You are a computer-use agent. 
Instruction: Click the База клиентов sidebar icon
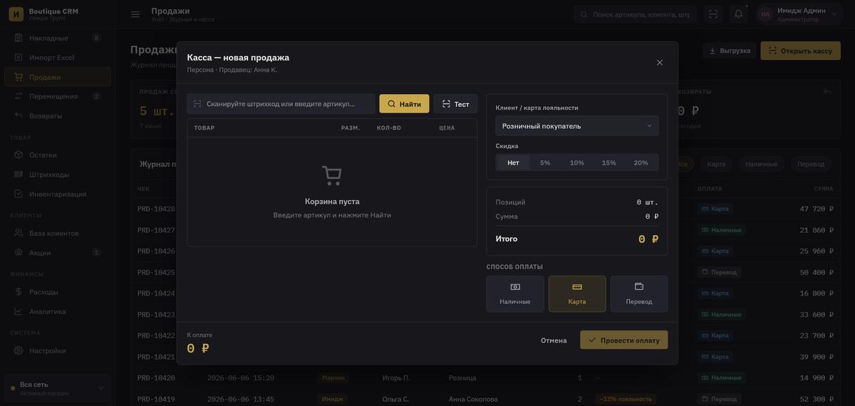19,233
